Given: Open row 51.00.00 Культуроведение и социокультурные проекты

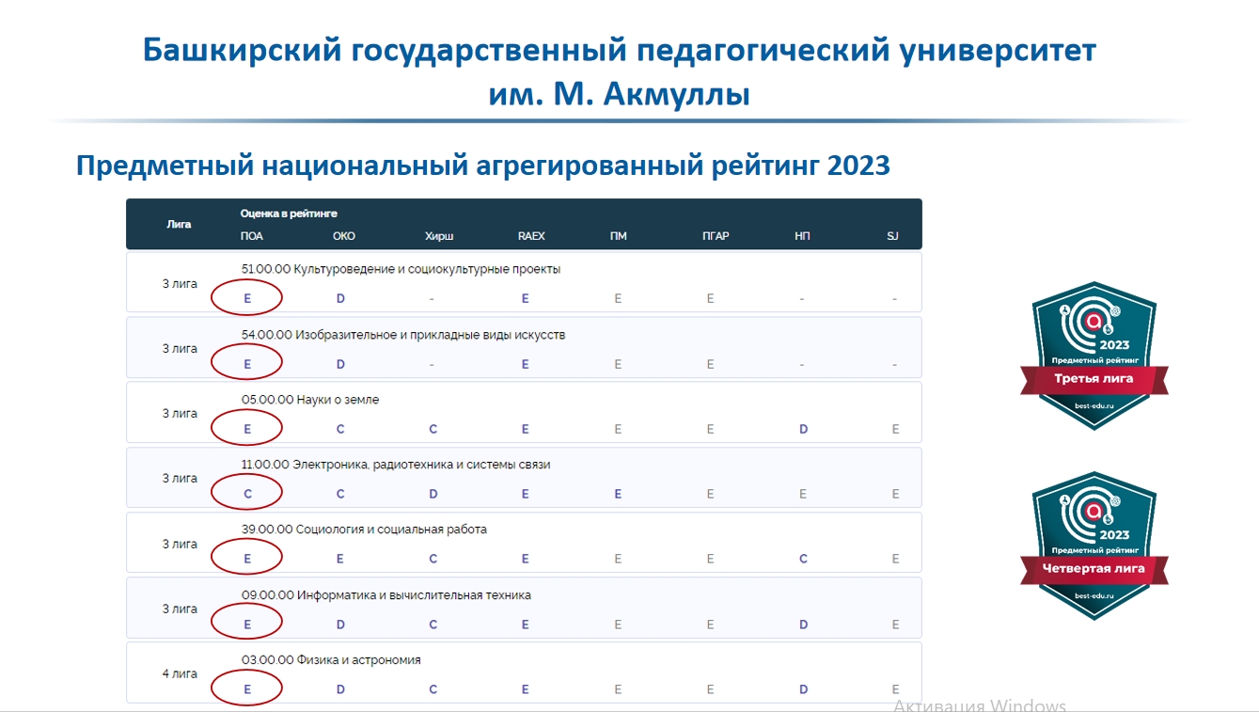Looking at the screenshot, I should (401, 269).
